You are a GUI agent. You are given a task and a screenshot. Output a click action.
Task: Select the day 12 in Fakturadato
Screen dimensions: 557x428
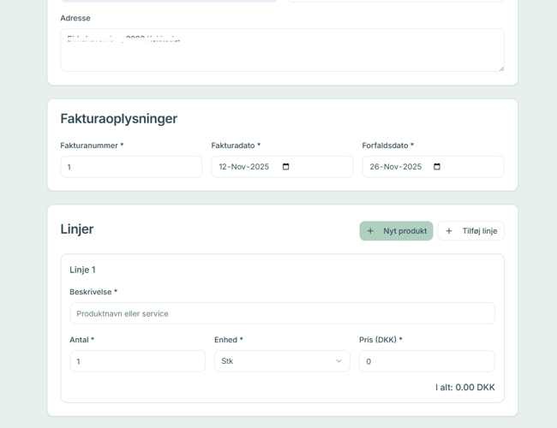tap(224, 167)
